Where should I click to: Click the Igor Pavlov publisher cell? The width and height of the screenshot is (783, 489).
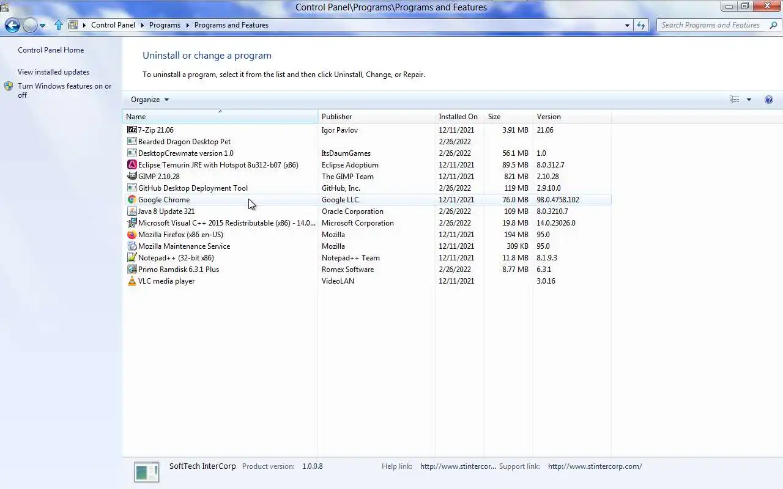[340, 130]
